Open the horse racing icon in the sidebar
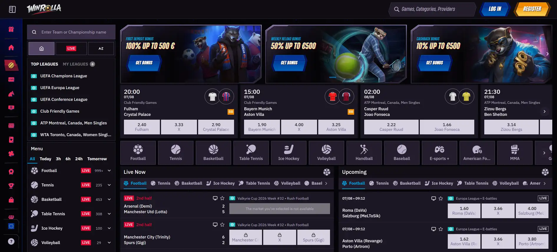The width and height of the screenshot is (557, 252). pos(11,94)
